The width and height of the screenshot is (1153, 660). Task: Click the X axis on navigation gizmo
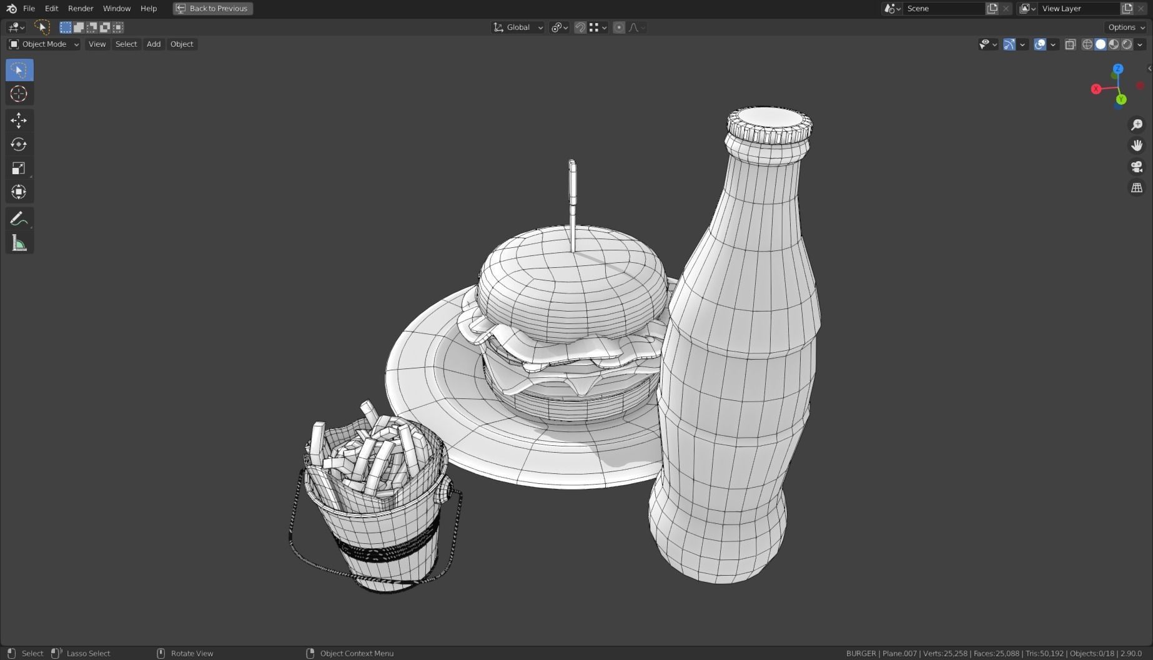pyautogui.click(x=1096, y=89)
